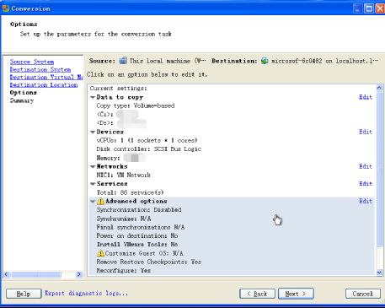Click the settings list scroll down arrow
The width and height of the screenshot is (385, 308).
click(x=379, y=273)
